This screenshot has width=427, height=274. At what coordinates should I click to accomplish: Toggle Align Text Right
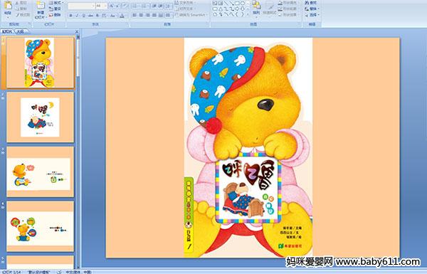148,15
